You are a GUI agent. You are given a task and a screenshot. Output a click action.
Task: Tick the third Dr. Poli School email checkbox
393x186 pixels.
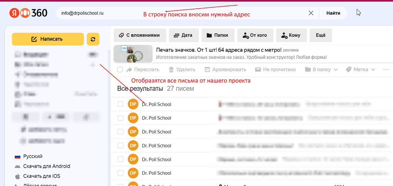[121, 132]
